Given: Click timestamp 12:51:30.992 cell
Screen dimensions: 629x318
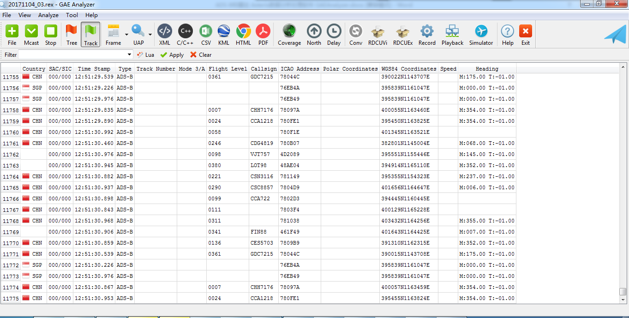Looking at the screenshot, I should [94, 132].
